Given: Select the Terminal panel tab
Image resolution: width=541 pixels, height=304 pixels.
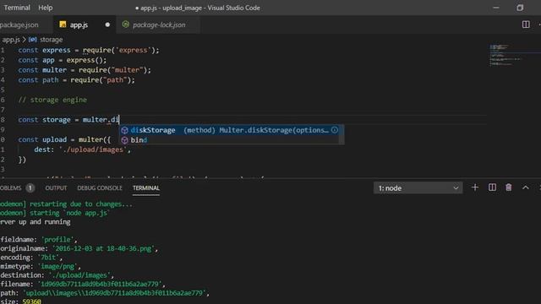Looking at the screenshot, I should [x=146, y=187].
